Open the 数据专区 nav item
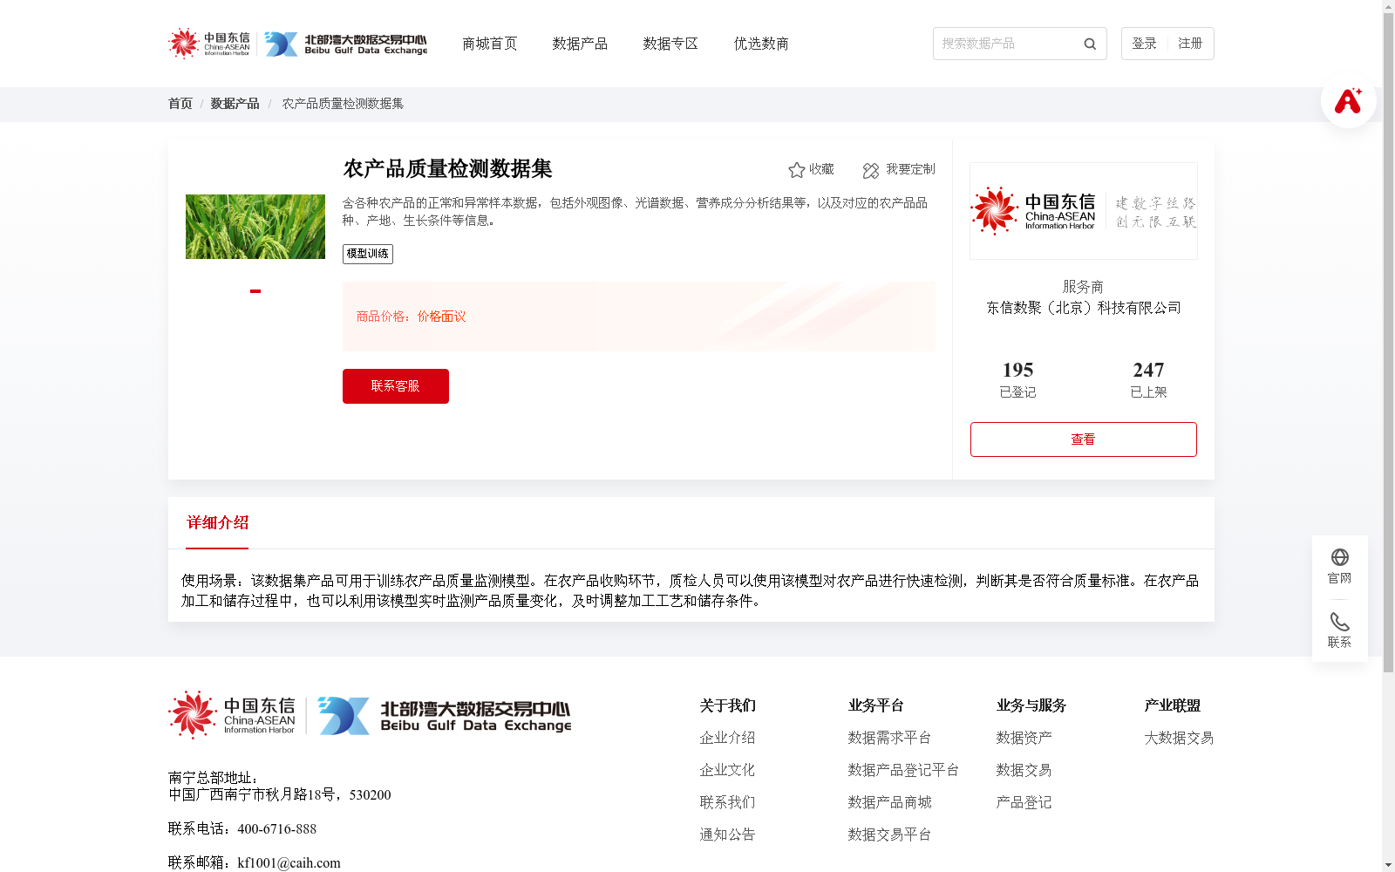1395x872 pixels. point(670,44)
